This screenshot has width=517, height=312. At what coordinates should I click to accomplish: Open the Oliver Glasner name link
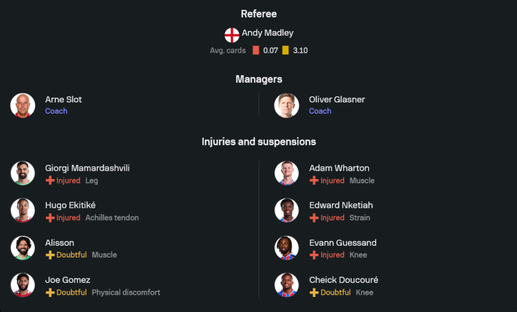[x=337, y=99]
